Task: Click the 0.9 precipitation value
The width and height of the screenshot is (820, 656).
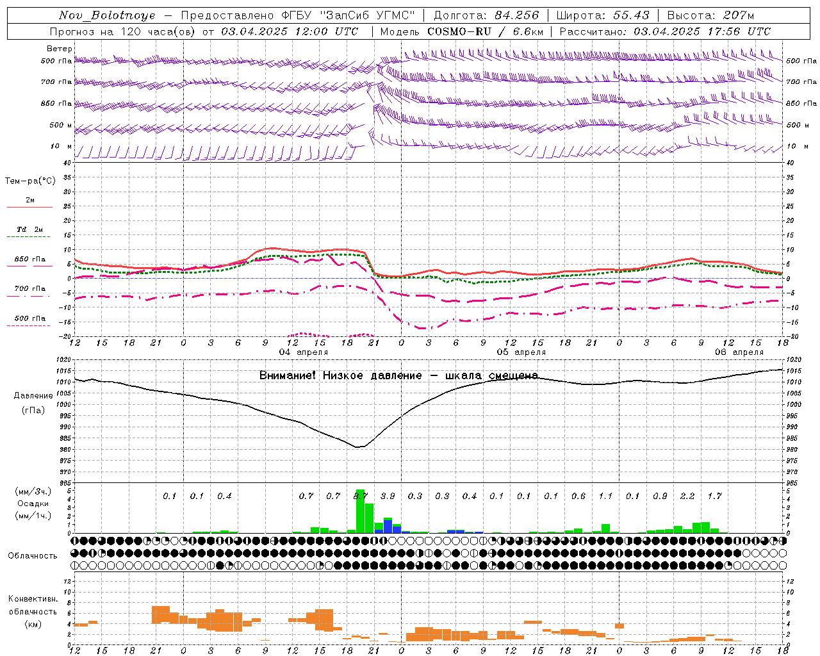Action: coord(660,496)
